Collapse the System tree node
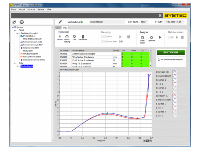The width and height of the screenshot is (200, 150). point(13,27)
